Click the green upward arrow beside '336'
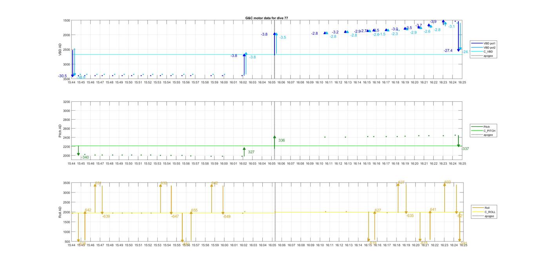 pyautogui.click(x=274, y=142)
